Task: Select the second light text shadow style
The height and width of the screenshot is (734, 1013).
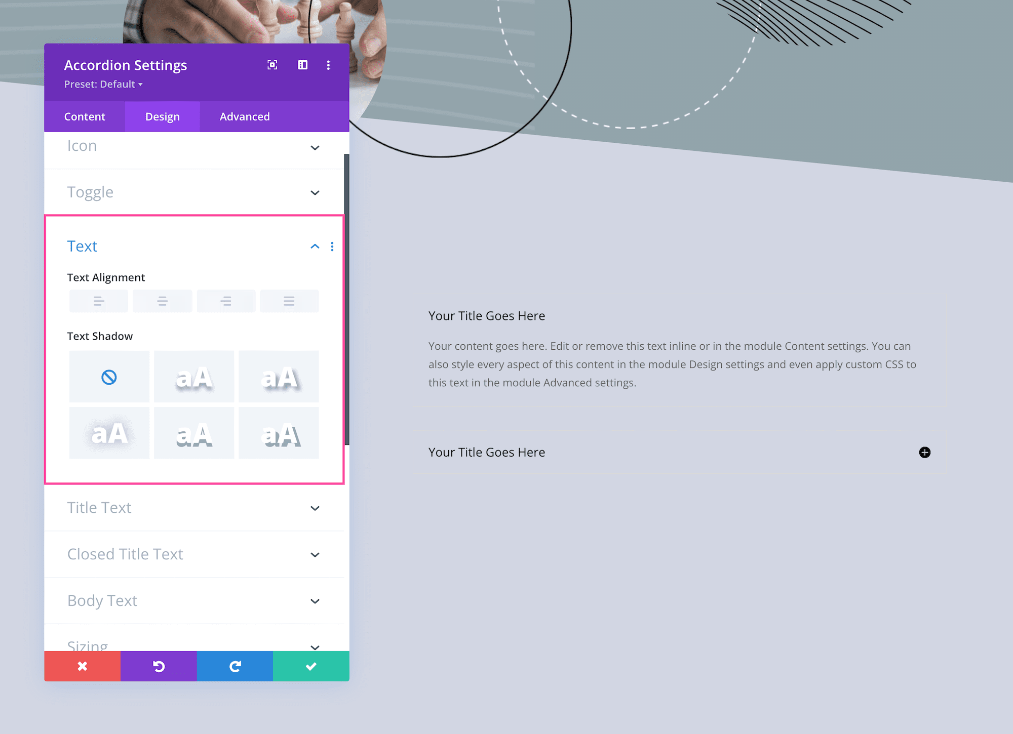Action: (280, 377)
